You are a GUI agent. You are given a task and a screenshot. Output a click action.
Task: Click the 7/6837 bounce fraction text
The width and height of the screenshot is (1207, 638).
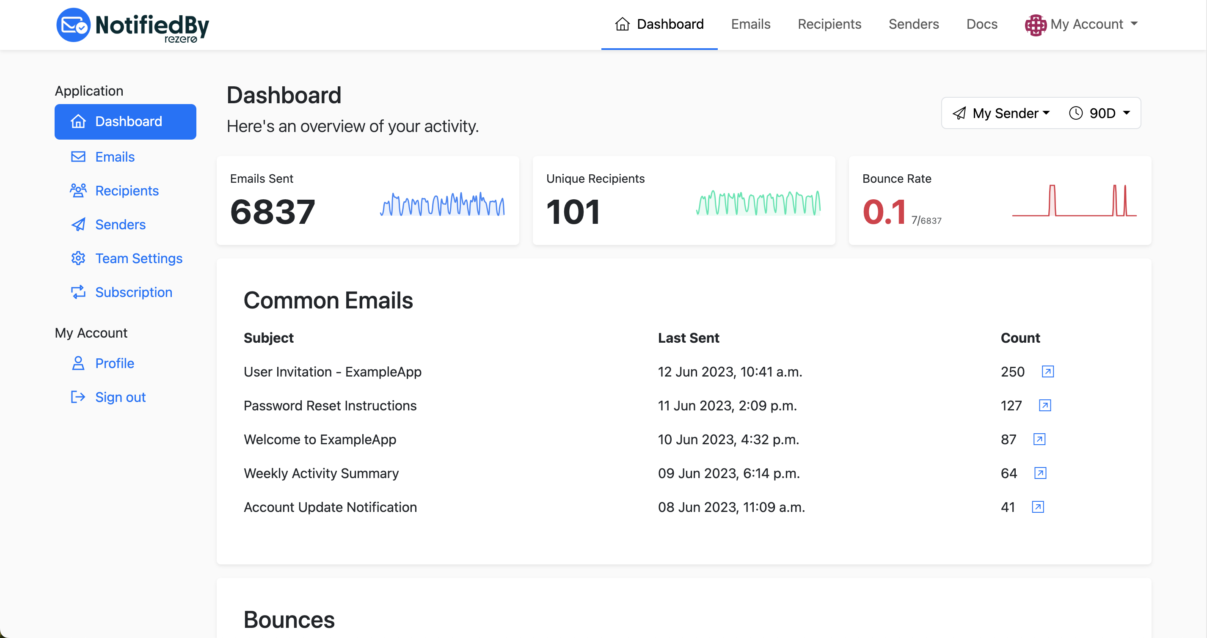tap(926, 220)
